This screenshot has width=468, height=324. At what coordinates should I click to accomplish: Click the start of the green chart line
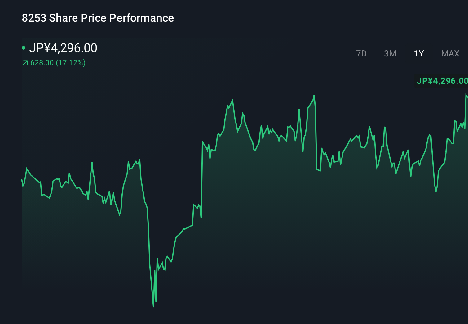pos(21,180)
